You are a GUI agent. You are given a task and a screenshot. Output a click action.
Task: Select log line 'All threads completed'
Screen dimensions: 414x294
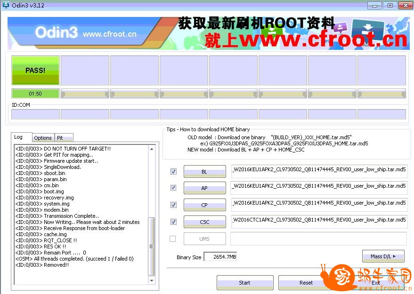click(74, 259)
